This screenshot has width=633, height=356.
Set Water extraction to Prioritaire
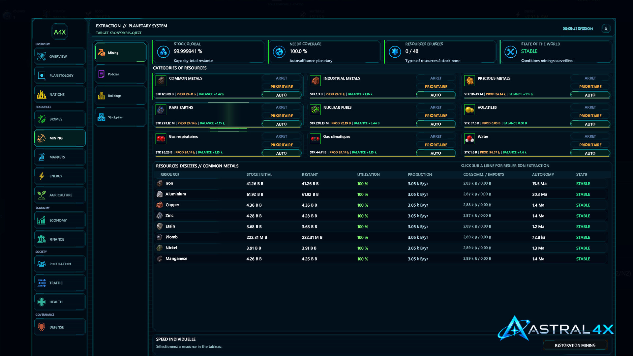[x=590, y=145]
